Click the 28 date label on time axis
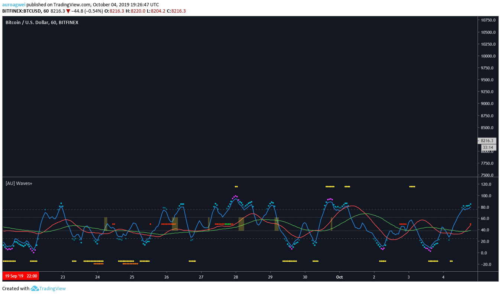The width and height of the screenshot is (501, 295). [x=236, y=276]
